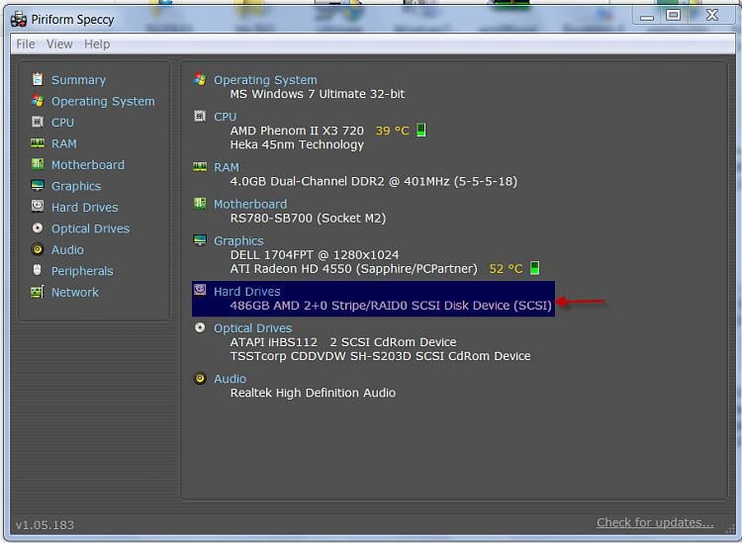Viewport: 742px width, 543px height.
Task: Click the Summary clipboard icon in sidebar
Action: (x=38, y=79)
